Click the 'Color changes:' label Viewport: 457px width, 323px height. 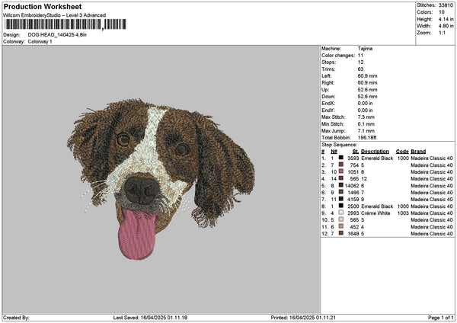[x=338, y=56]
